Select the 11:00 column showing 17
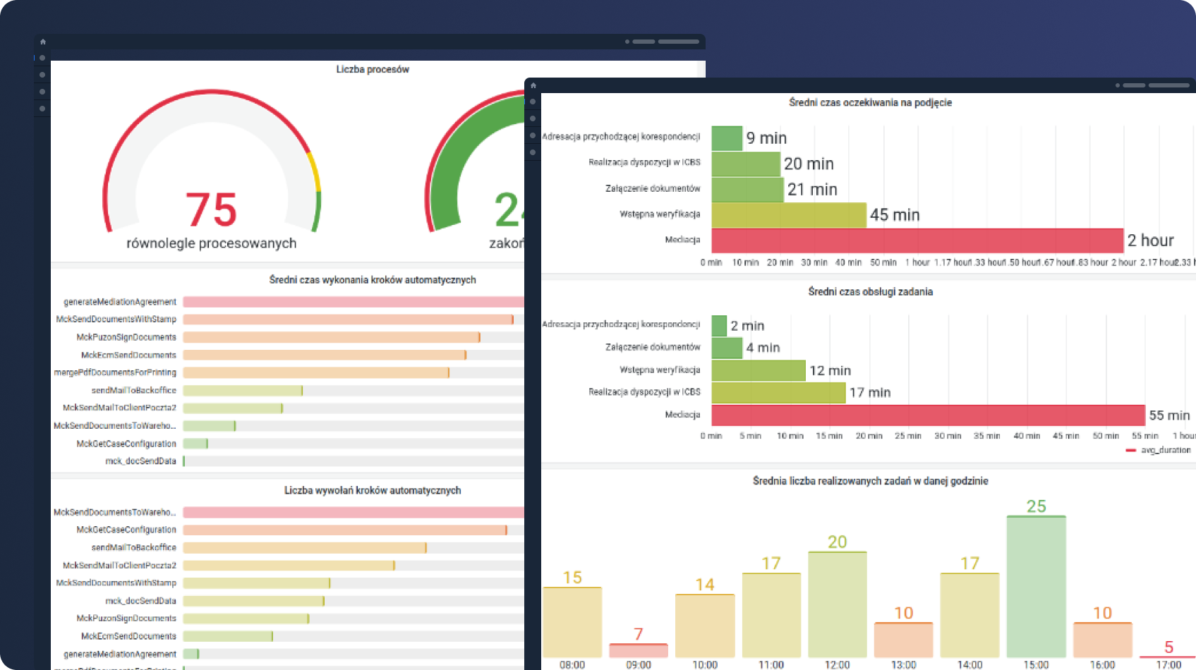 (771, 616)
